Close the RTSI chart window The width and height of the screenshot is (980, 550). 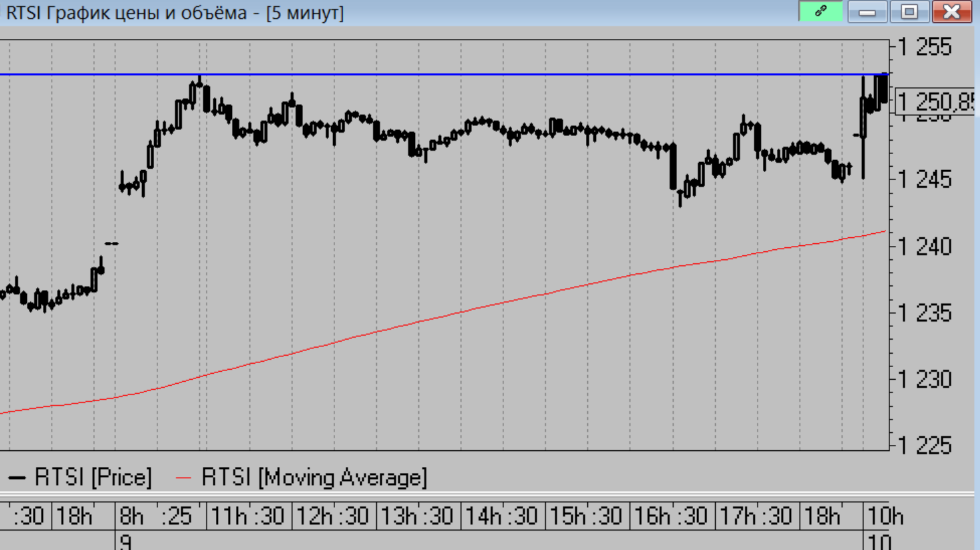pyautogui.click(x=951, y=11)
